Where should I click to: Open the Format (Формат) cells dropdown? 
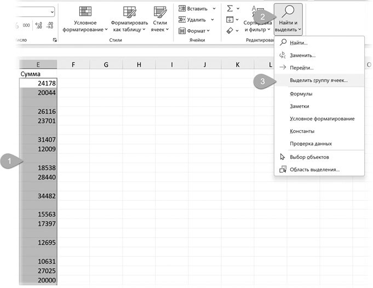pos(211,31)
